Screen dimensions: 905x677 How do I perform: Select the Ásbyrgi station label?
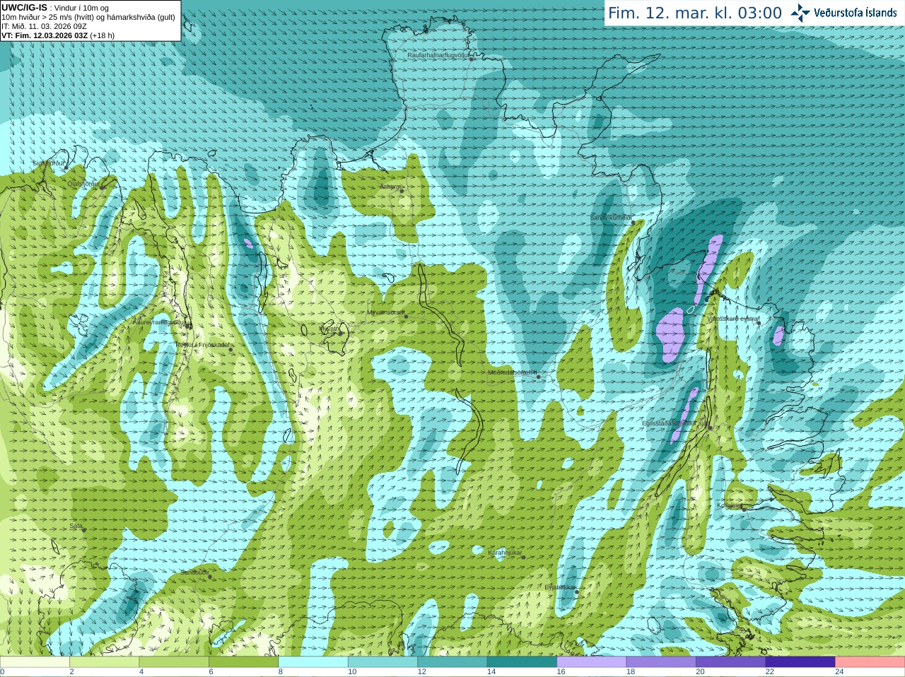click(x=390, y=187)
